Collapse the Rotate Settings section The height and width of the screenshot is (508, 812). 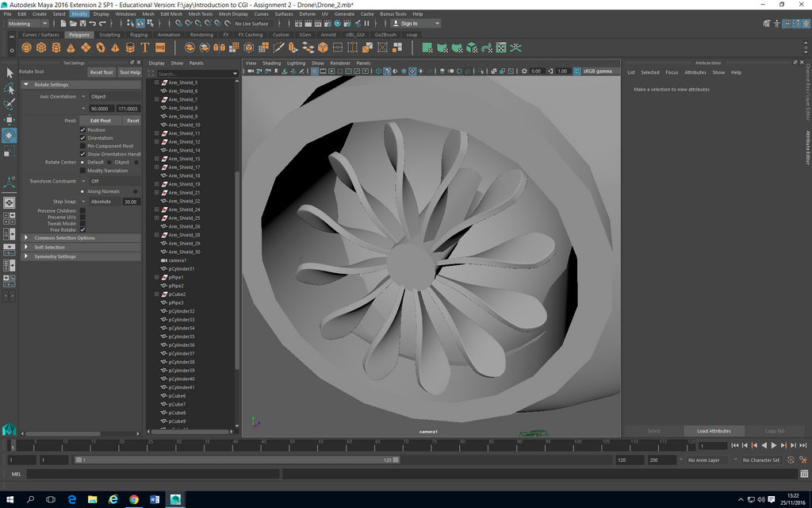pos(26,83)
